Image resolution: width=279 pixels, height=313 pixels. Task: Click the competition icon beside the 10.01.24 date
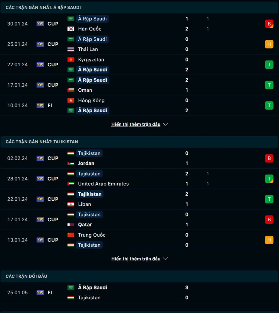coord(40,105)
